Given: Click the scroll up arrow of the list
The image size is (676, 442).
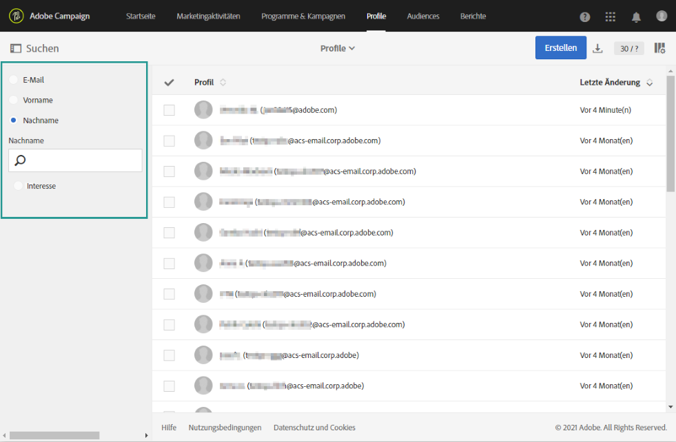Looking at the screenshot, I should click(670, 71).
